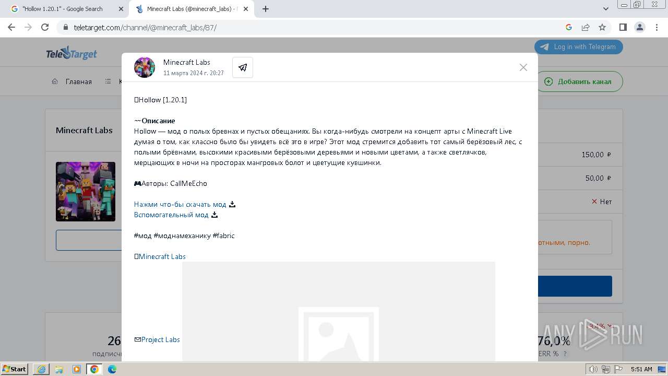The image size is (668, 376).
Task: Click the 'Log in with Telegram' button
Action: (x=579, y=46)
